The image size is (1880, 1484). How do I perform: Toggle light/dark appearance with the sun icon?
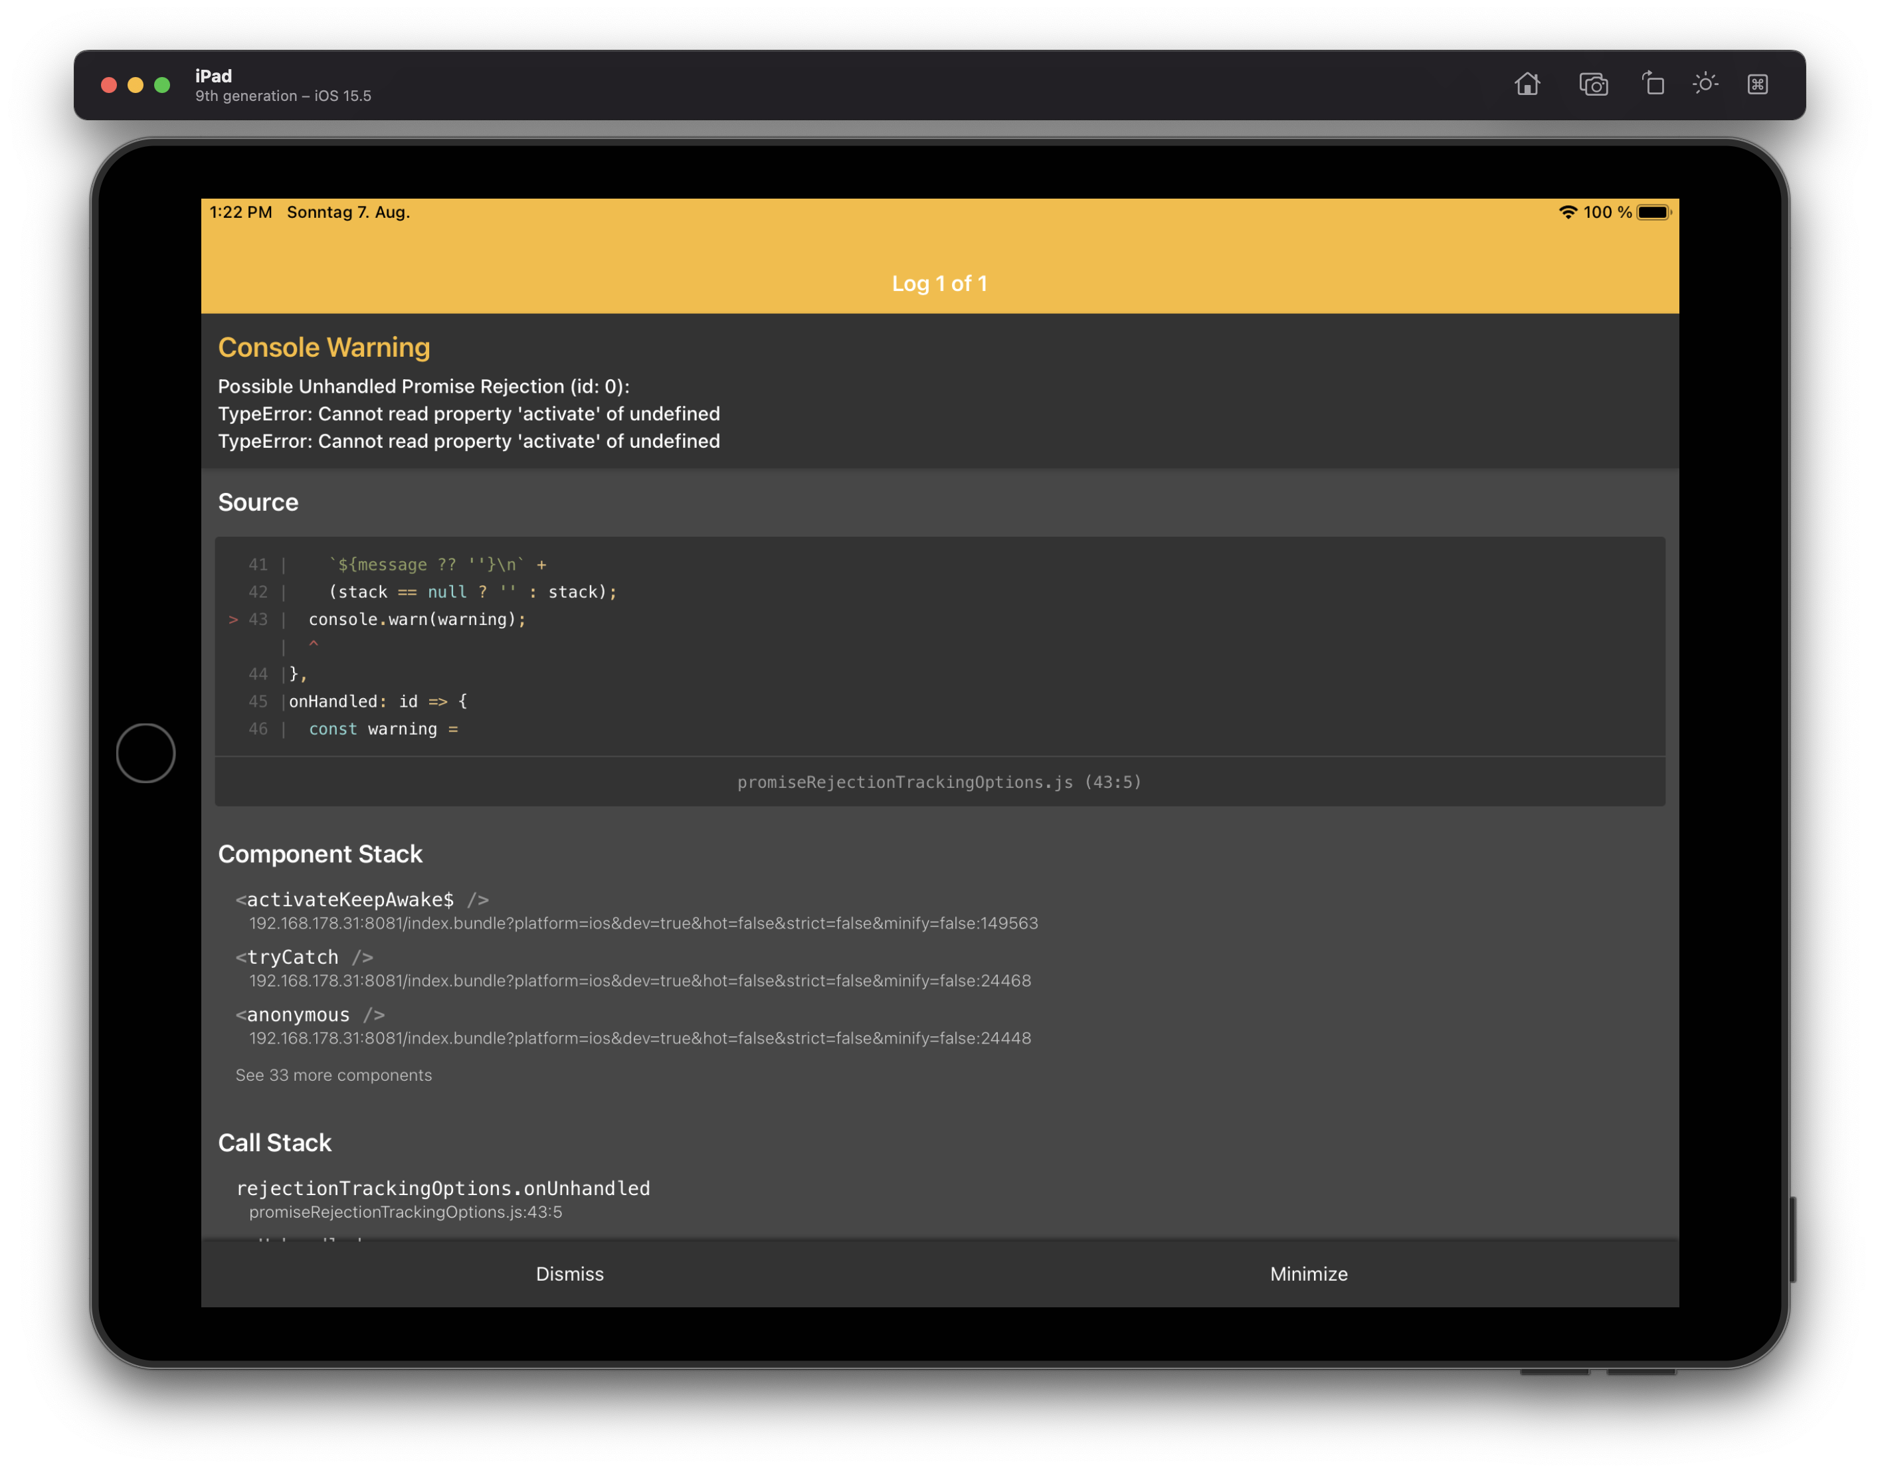(x=1705, y=84)
